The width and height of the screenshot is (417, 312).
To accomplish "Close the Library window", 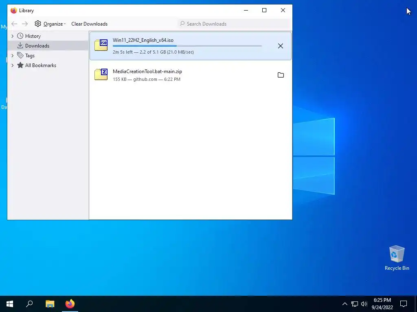I will (x=283, y=10).
